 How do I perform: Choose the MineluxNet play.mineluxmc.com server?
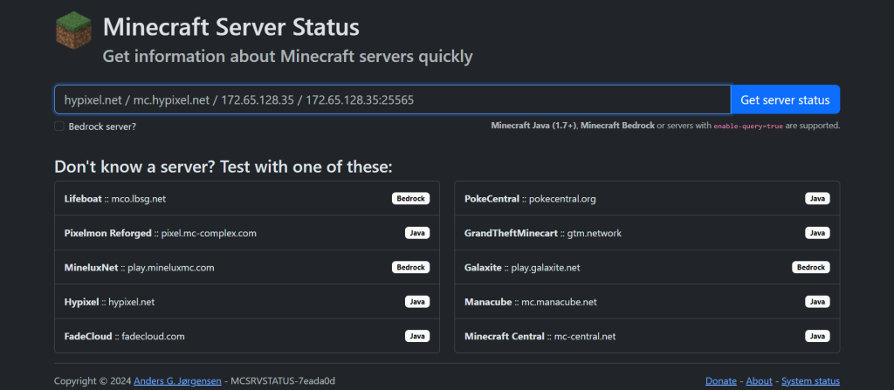click(247, 267)
